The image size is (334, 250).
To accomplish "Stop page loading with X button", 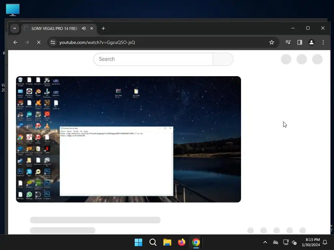I will [39, 42].
